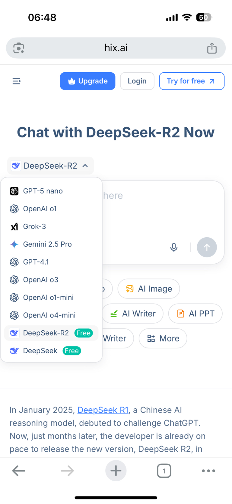The width and height of the screenshot is (232, 504).
Task: Go back with browser back arrow
Action: click(19, 471)
